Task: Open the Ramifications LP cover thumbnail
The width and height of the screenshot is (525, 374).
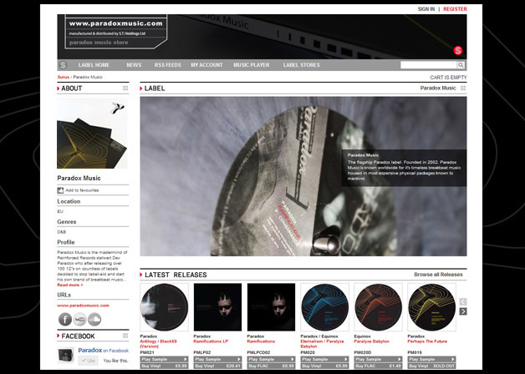Action: pos(217,307)
